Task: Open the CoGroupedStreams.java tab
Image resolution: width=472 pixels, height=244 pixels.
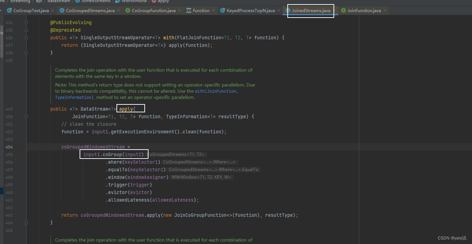Action: point(90,11)
